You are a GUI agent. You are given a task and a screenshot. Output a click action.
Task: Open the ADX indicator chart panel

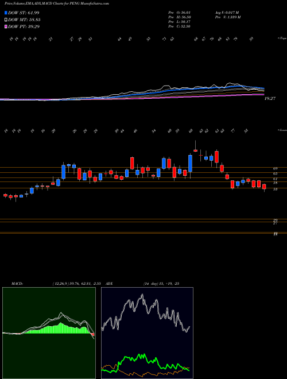point(147,333)
